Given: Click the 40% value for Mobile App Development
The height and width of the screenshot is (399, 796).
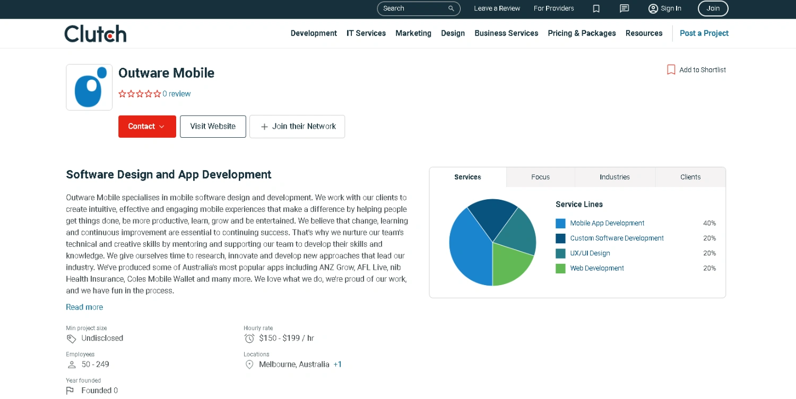Looking at the screenshot, I should [x=710, y=224].
